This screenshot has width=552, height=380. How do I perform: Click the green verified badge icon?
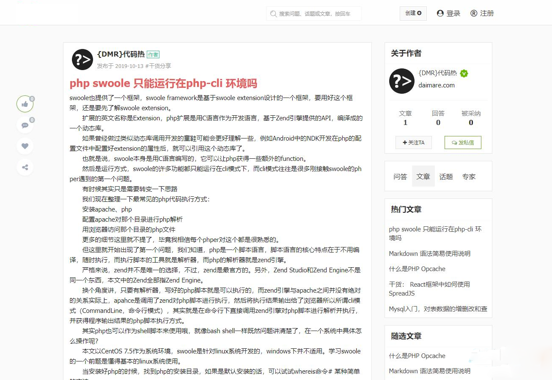464,73
